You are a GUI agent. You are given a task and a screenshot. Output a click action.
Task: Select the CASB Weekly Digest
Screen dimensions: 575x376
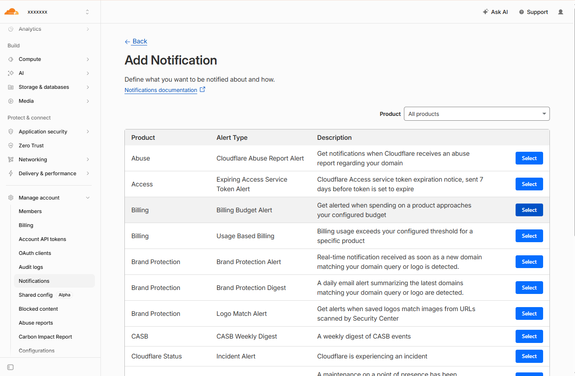click(x=529, y=336)
